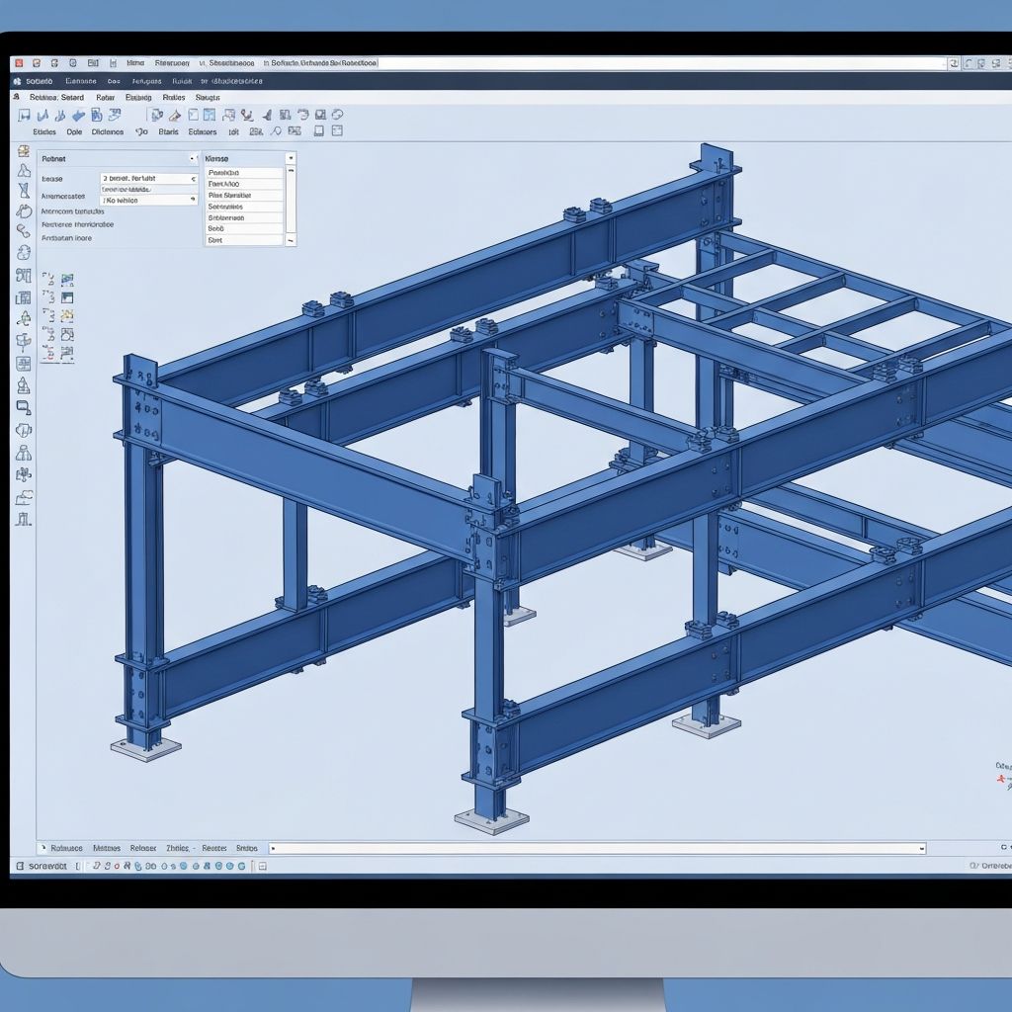This screenshot has height=1012, width=1012.
Task: Open the Rodies menu
Action: click(173, 98)
